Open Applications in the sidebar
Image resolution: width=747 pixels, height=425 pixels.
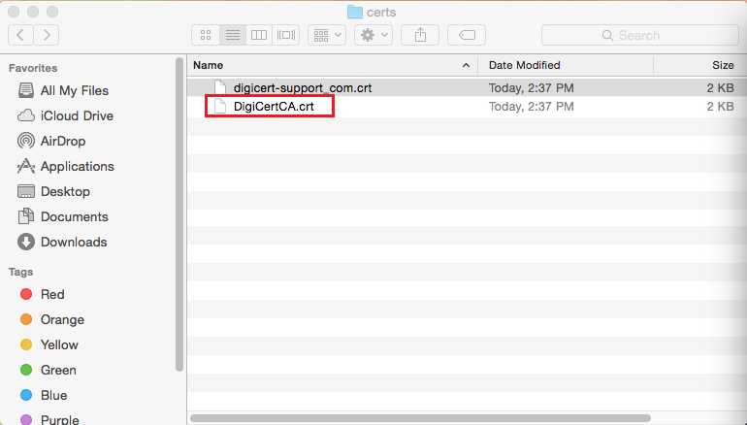(77, 166)
